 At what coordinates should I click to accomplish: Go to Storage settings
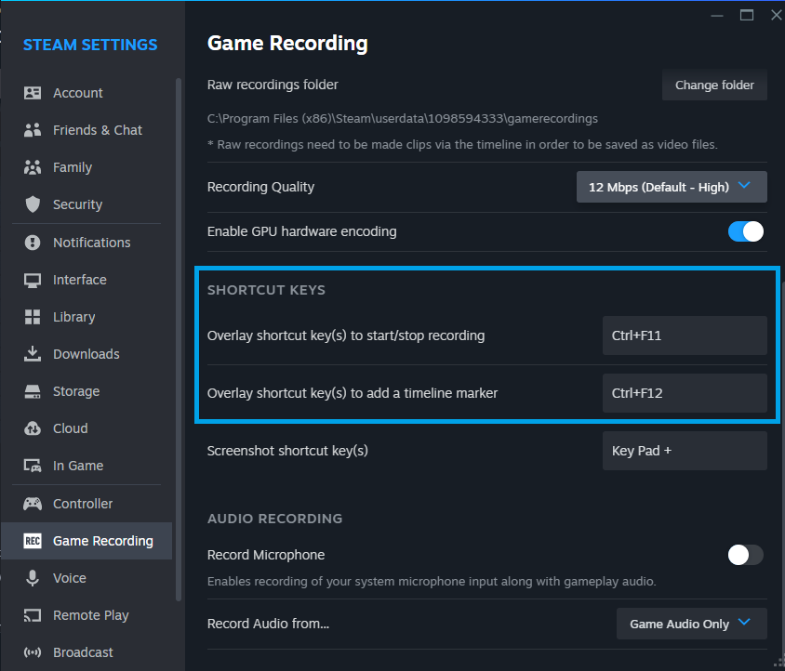click(x=75, y=391)
